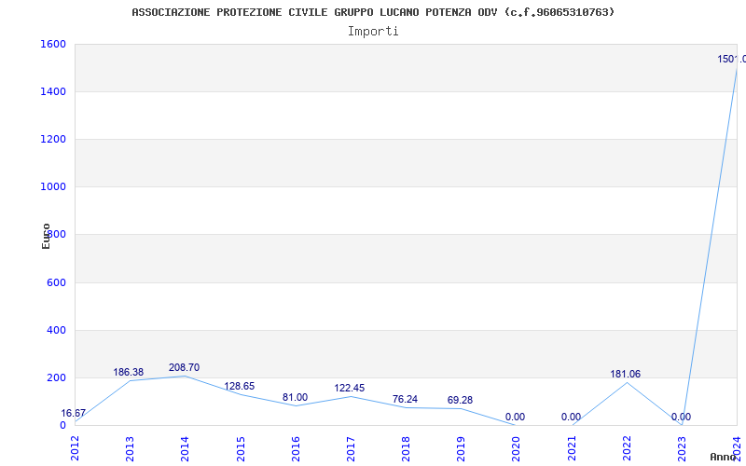
Task: Select the 122.45 value above 2017
Action: (x=350, y=389)
